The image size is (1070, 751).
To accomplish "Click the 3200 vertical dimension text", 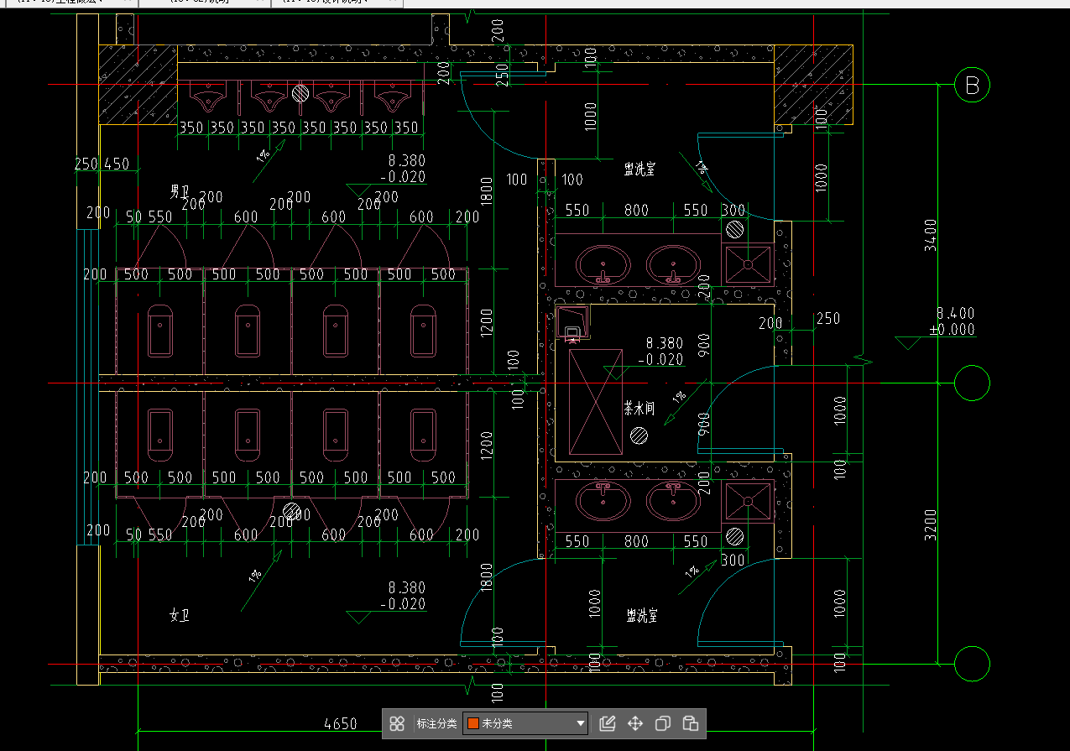I will point(931,524).
